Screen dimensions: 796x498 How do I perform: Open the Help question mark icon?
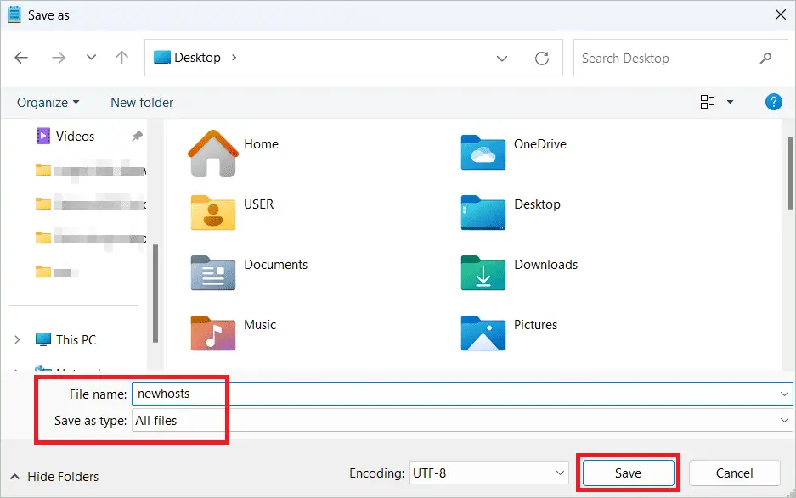[773, 102]
